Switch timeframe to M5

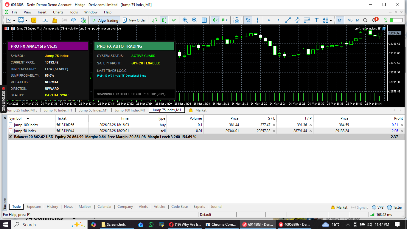tap(350, 20)
